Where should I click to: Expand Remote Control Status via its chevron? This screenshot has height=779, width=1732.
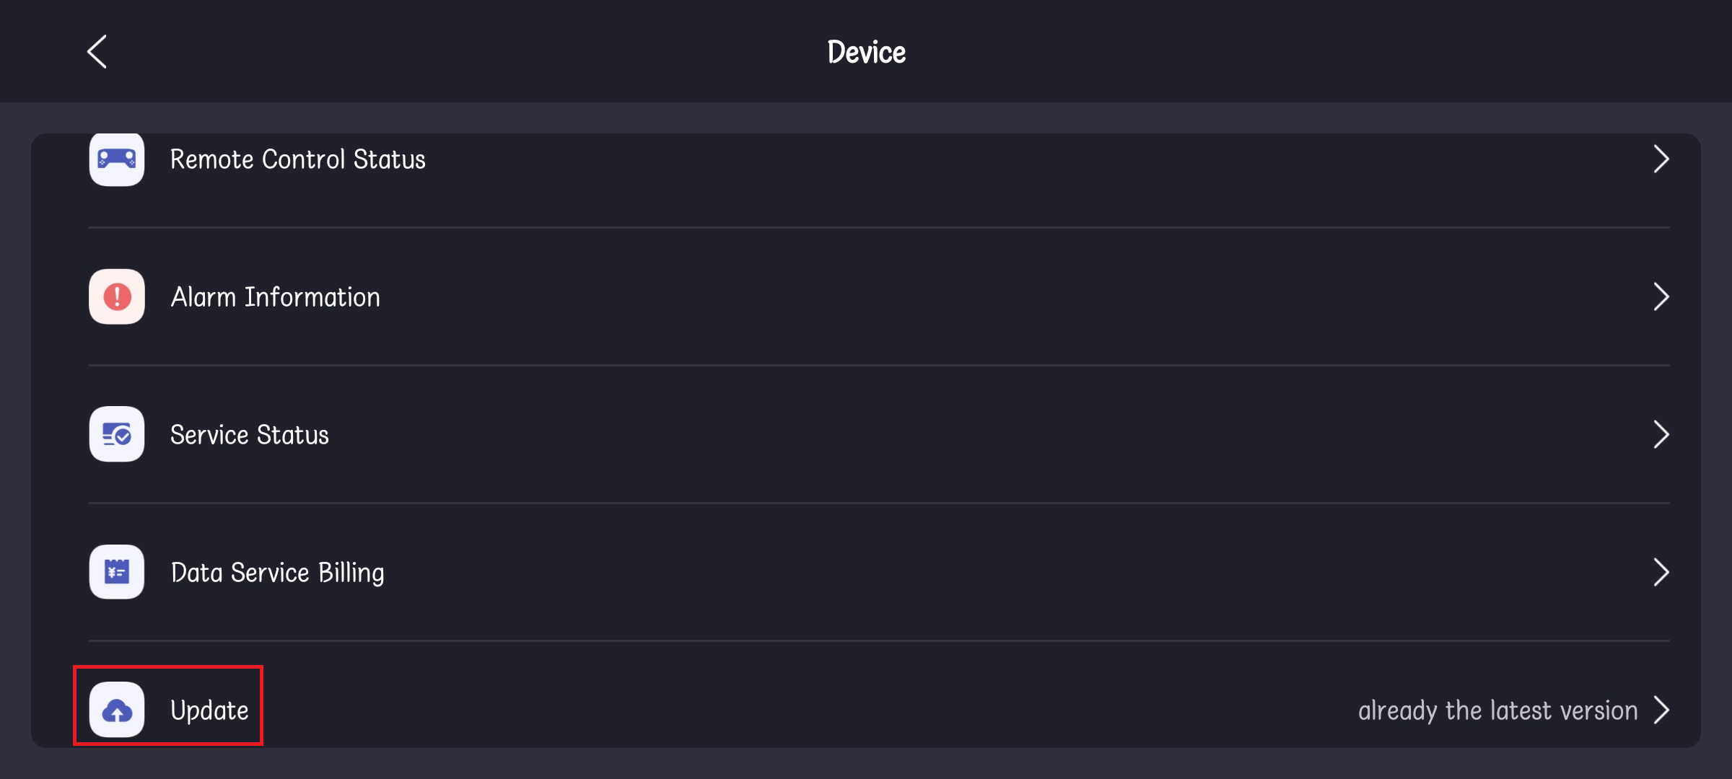pos(1661,159)
